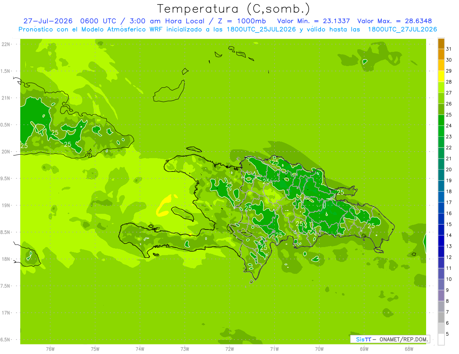Click the Valor Max. = 28.6348 text
Viewport: 459px width, 354px height.
(394, 21)
